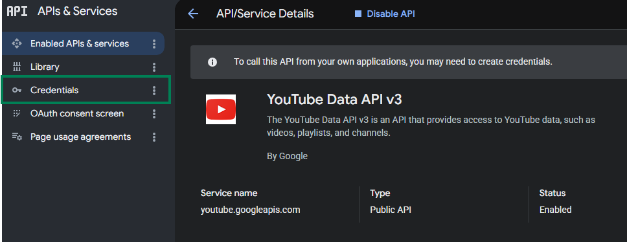Click the Disable API square icon
The width and height of the screenshot is (627, 242).
pos(358,14)
